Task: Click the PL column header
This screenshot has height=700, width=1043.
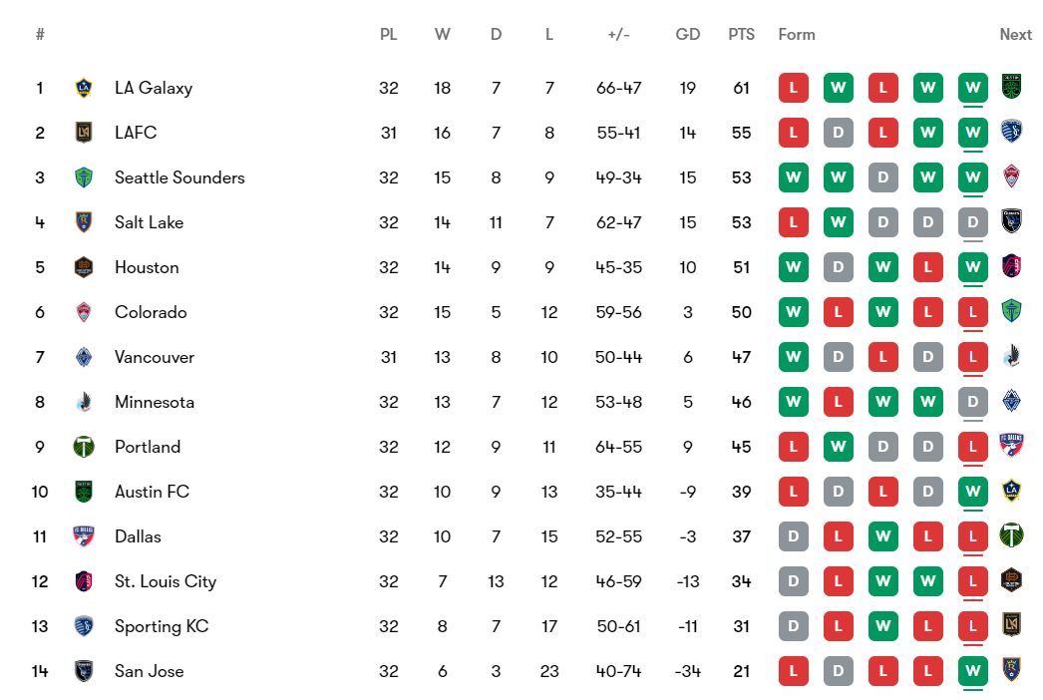Action: (388, 34)
